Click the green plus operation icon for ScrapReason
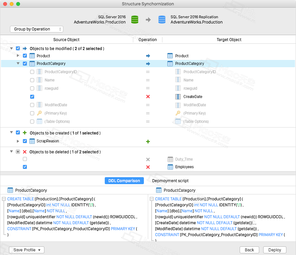Viewport: 296px width, 255px height. point(148,141)
